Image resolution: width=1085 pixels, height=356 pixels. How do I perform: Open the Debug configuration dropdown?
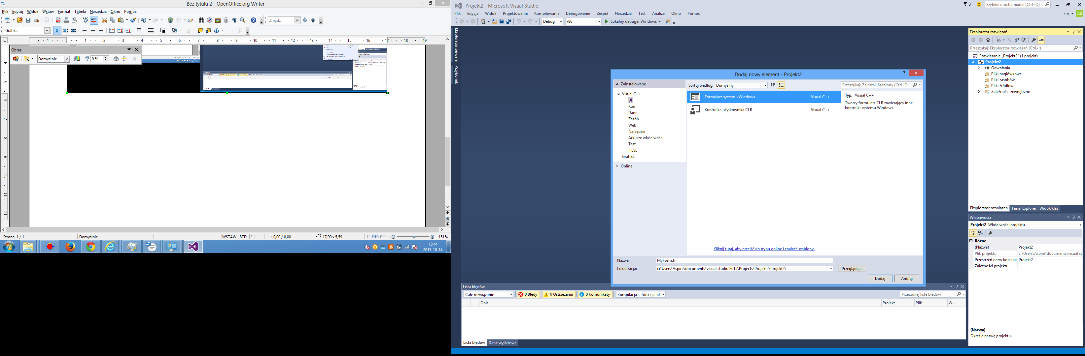[561, 21]
